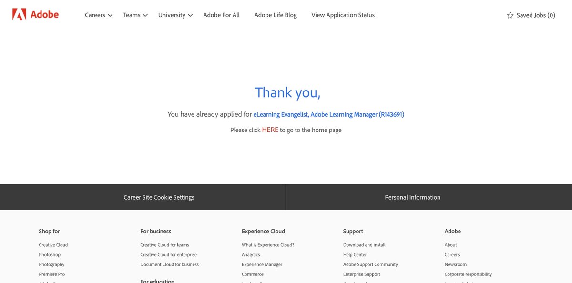Open Analytics footer link
Screen dimensions: 572x283
click(251, 255)
